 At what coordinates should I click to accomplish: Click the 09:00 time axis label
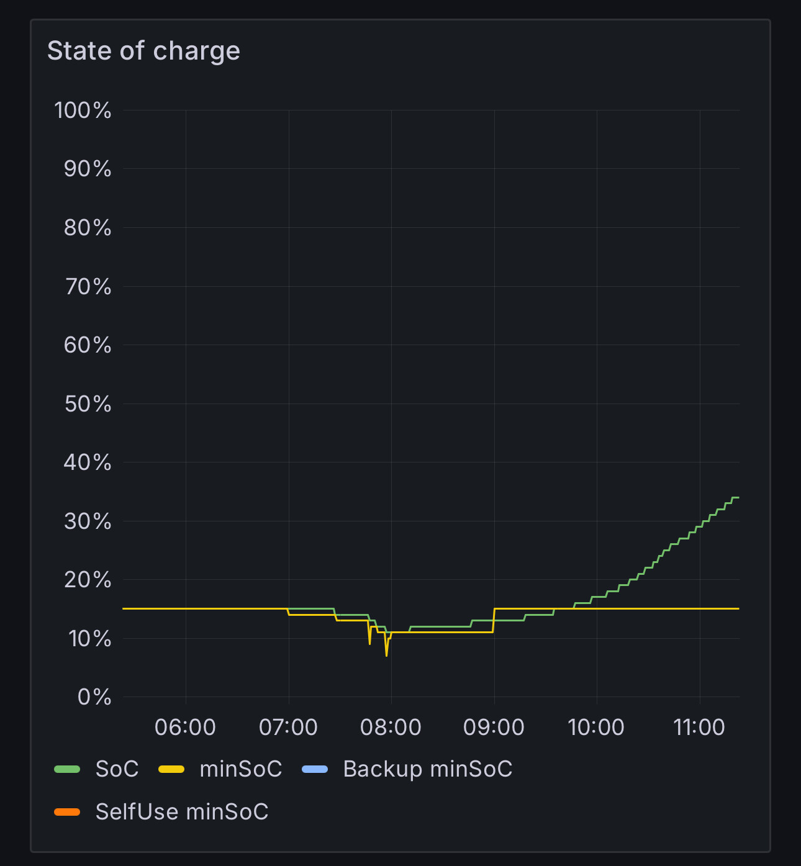tap(494, 727)
